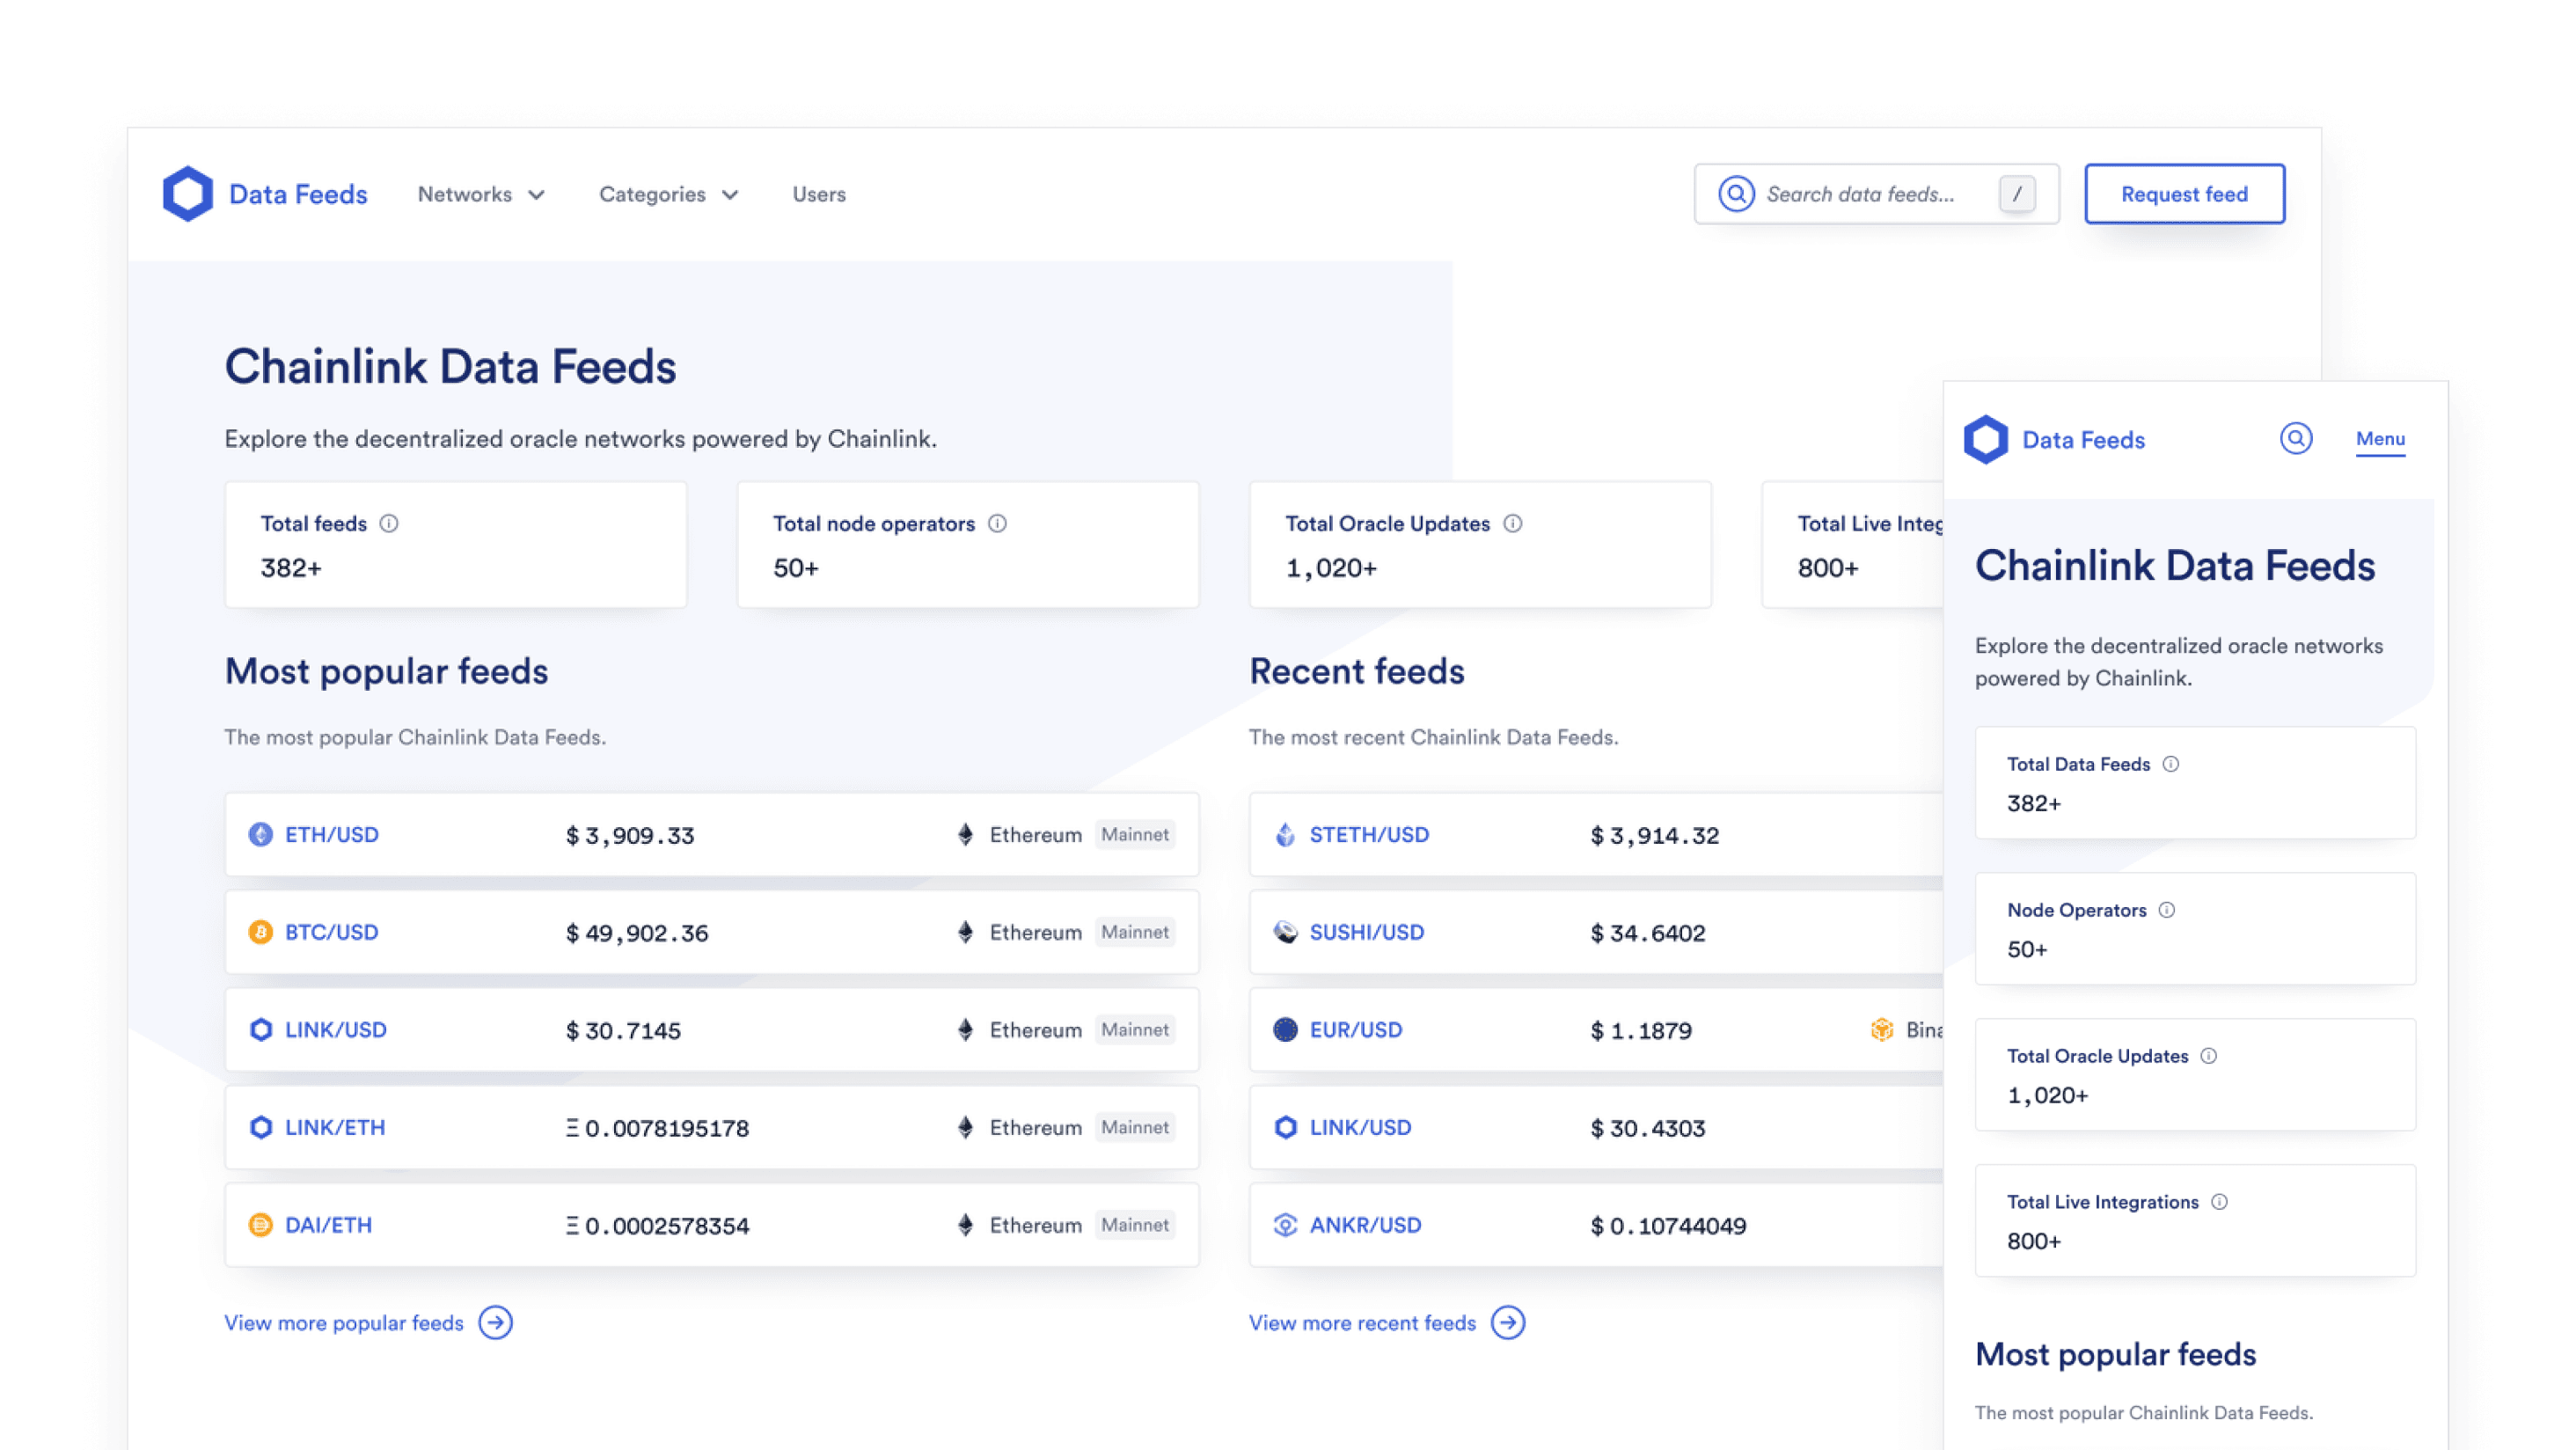The width and height of the screenshot is (2576, 1450).
Task: Click the ANKR/USD token icon
Action: (x=1285, y=1224)
